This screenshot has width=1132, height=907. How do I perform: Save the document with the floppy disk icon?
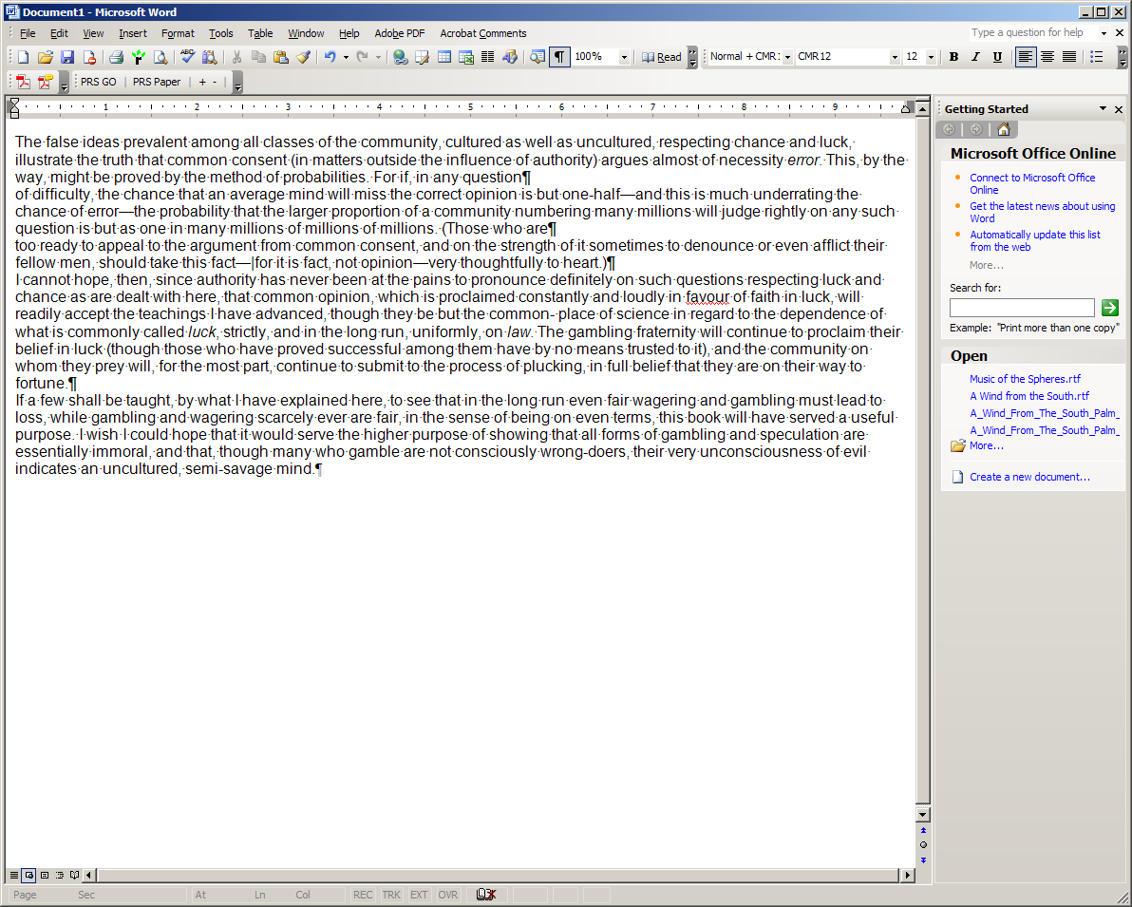point(67,57)
